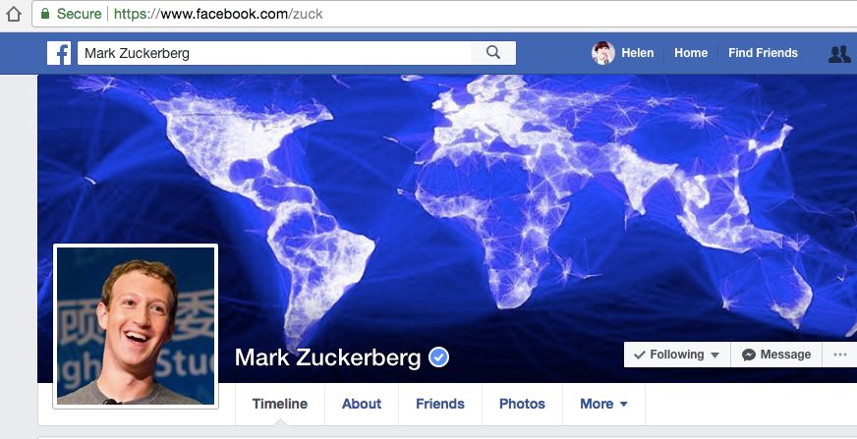Focus the Facebook search field
The width and height of the screenshot is (857, 439).
pyautogui.click(x=274, y=53)
